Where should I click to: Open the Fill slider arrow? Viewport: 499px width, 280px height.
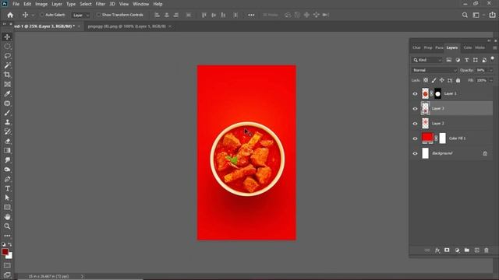pos(490,81)
